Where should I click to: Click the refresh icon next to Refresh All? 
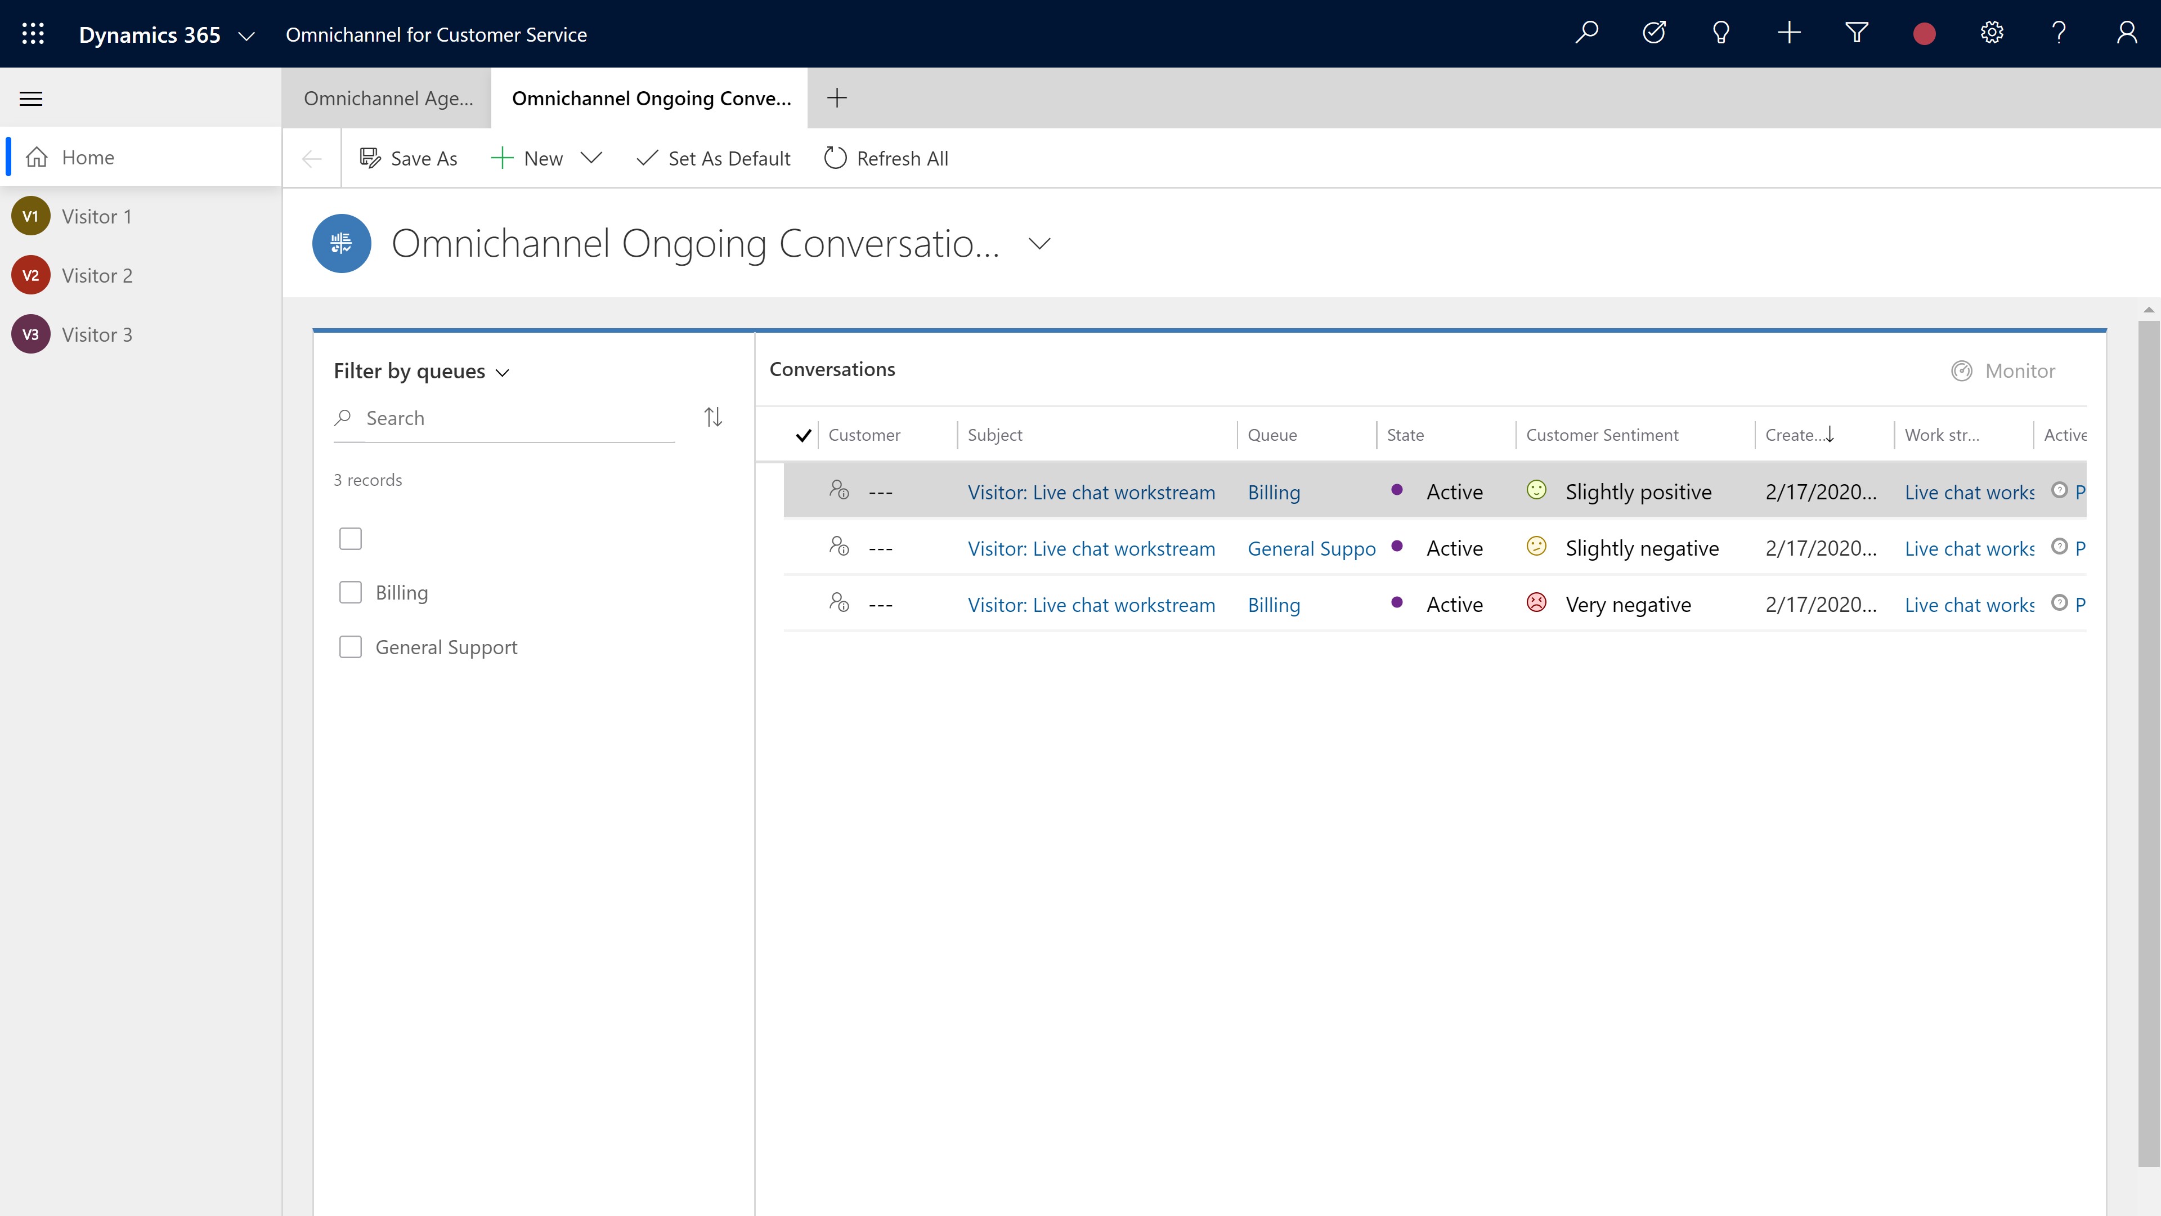click(x=836, y=158)
